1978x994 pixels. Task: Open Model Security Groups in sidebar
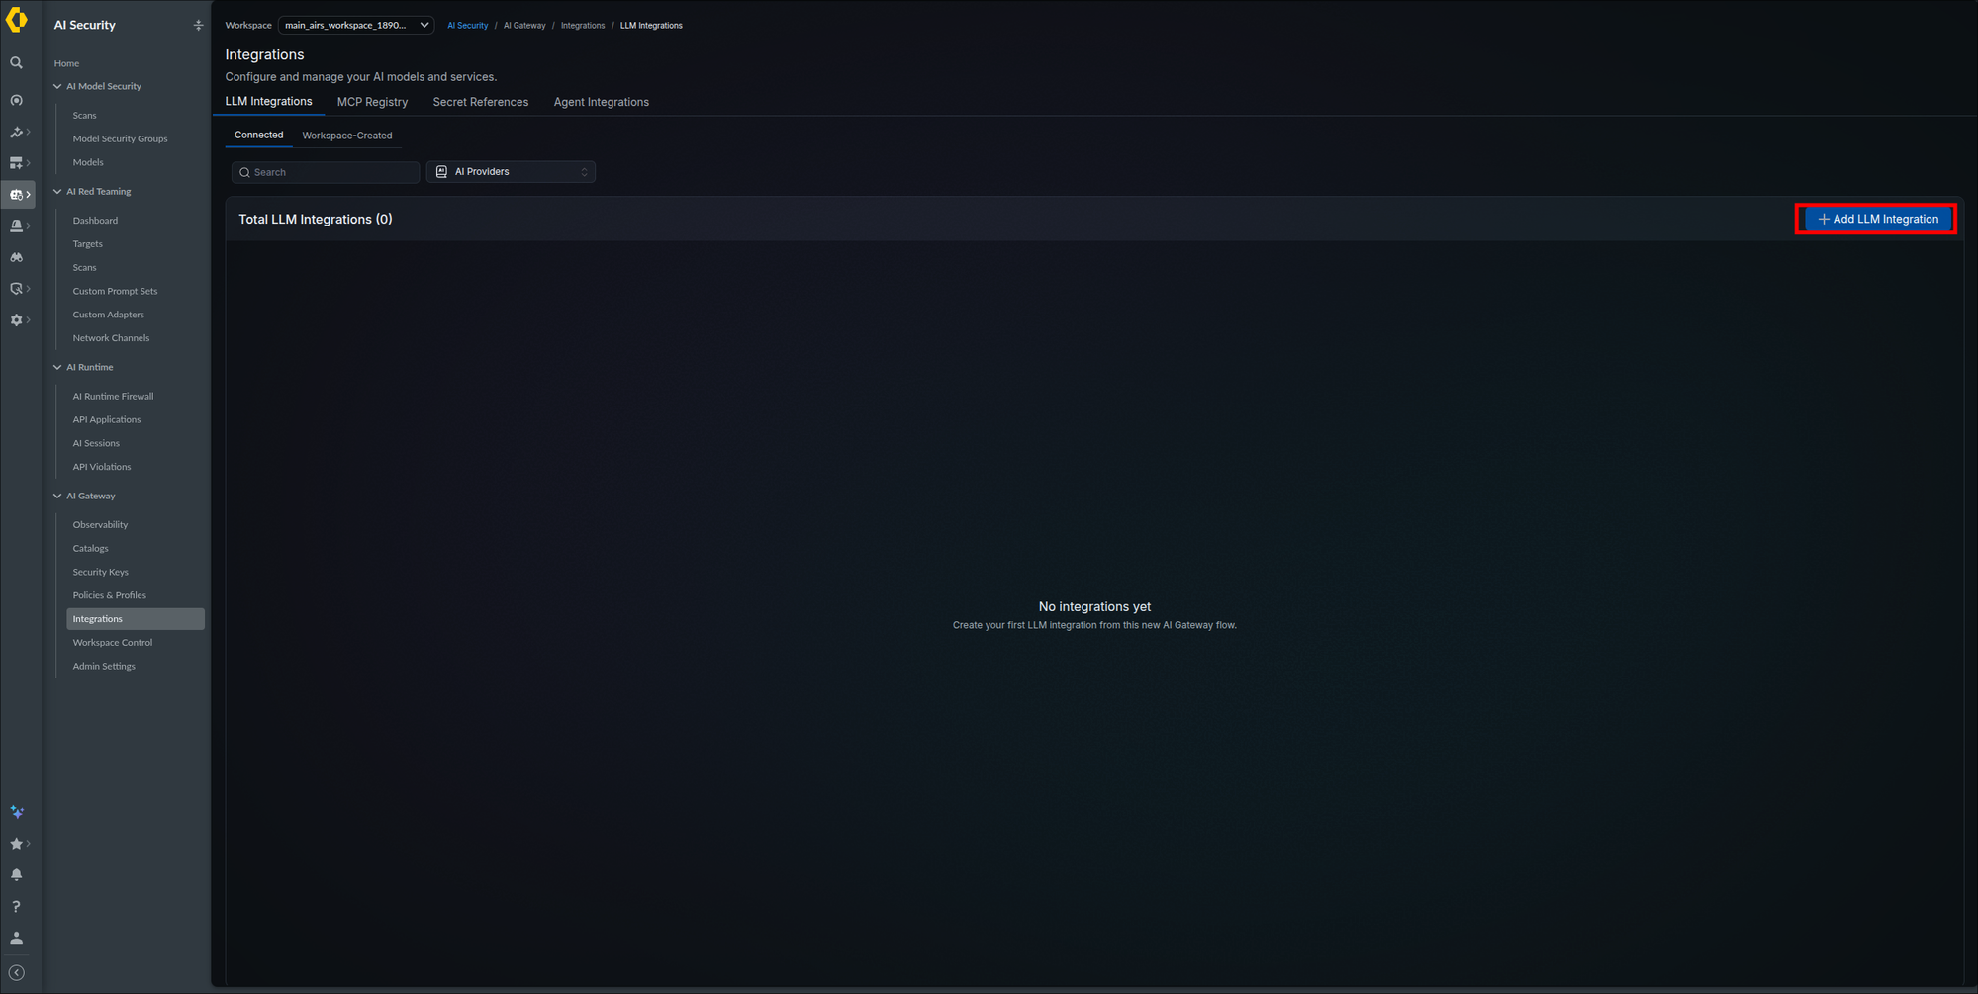121,138
